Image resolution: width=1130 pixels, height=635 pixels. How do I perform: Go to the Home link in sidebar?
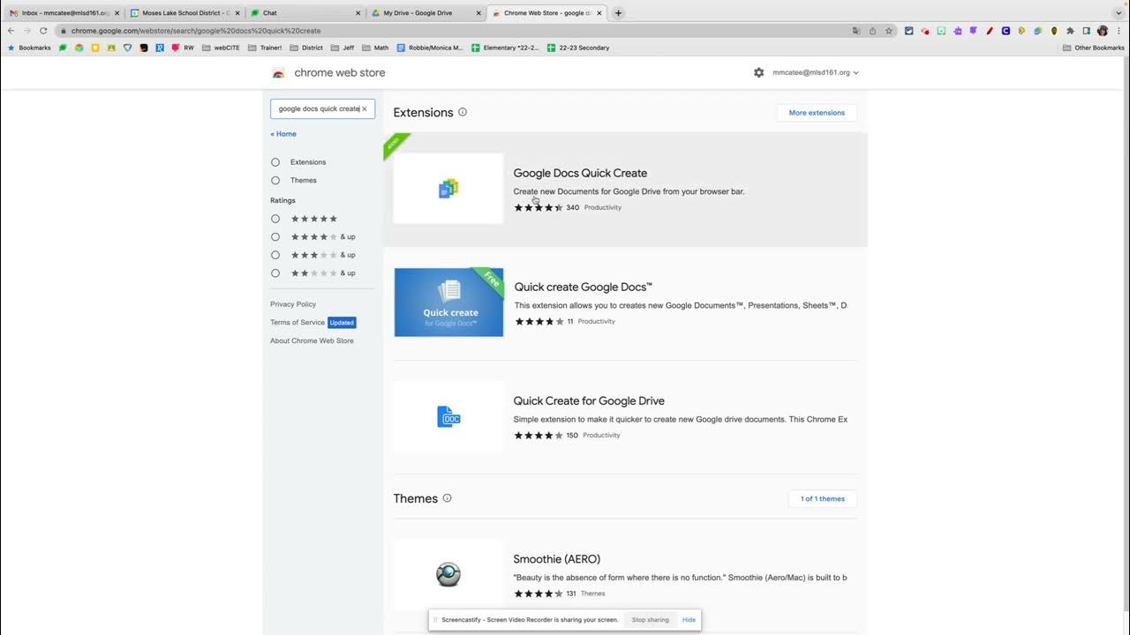click(283, 134)
